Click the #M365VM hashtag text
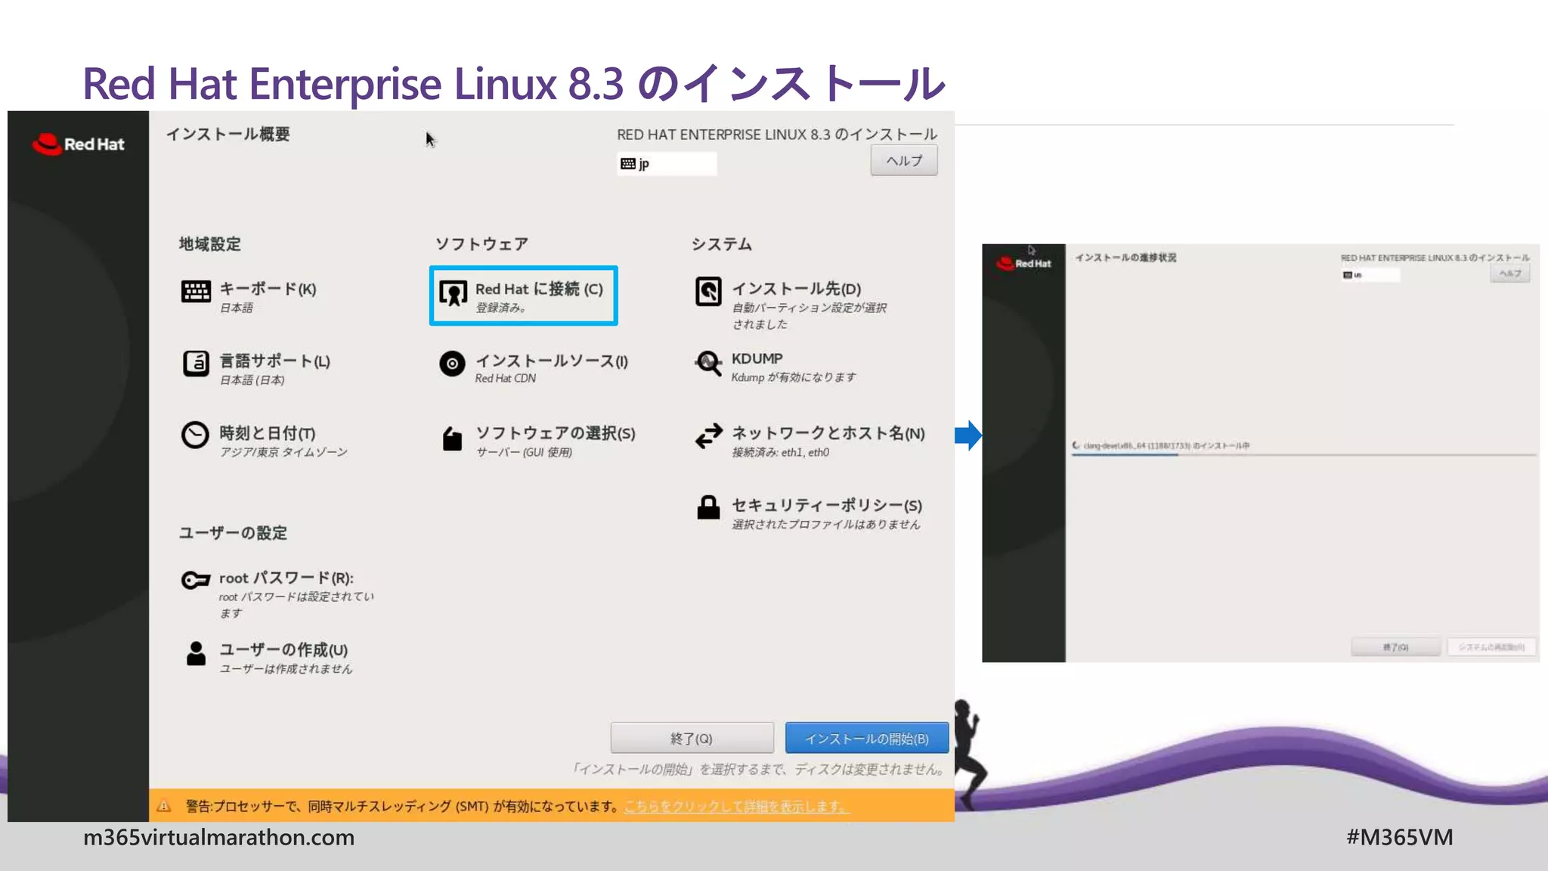This screenshot has height=871, width=1548. click(x=1400, y=838)
